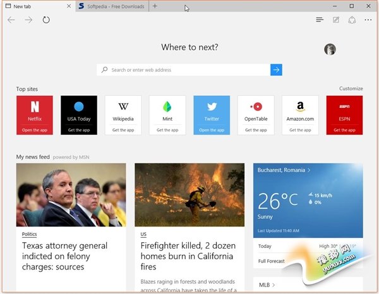The width and height of the screenshot is (379, 294).
Task: Open the Make a Web Note tool
Action: pyautogui.click(x=336, y=20)
